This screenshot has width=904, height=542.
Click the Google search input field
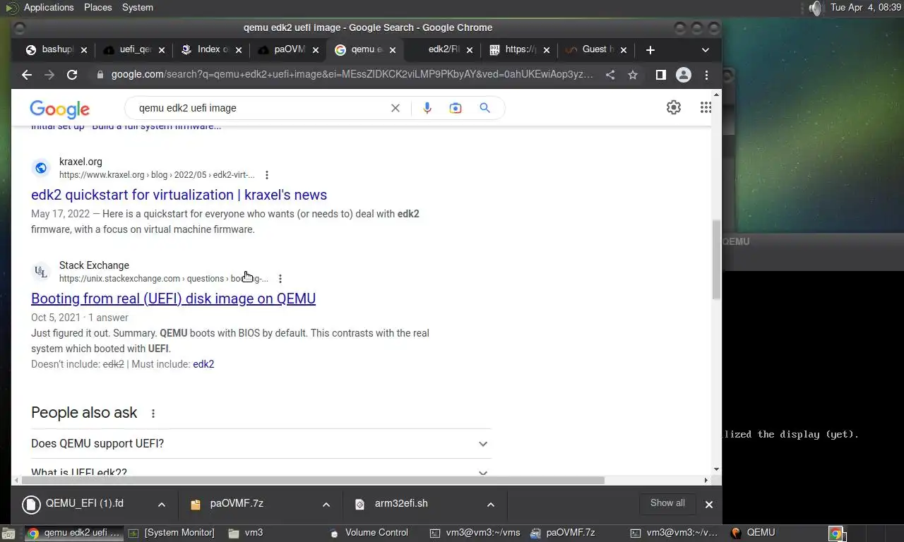261,108
